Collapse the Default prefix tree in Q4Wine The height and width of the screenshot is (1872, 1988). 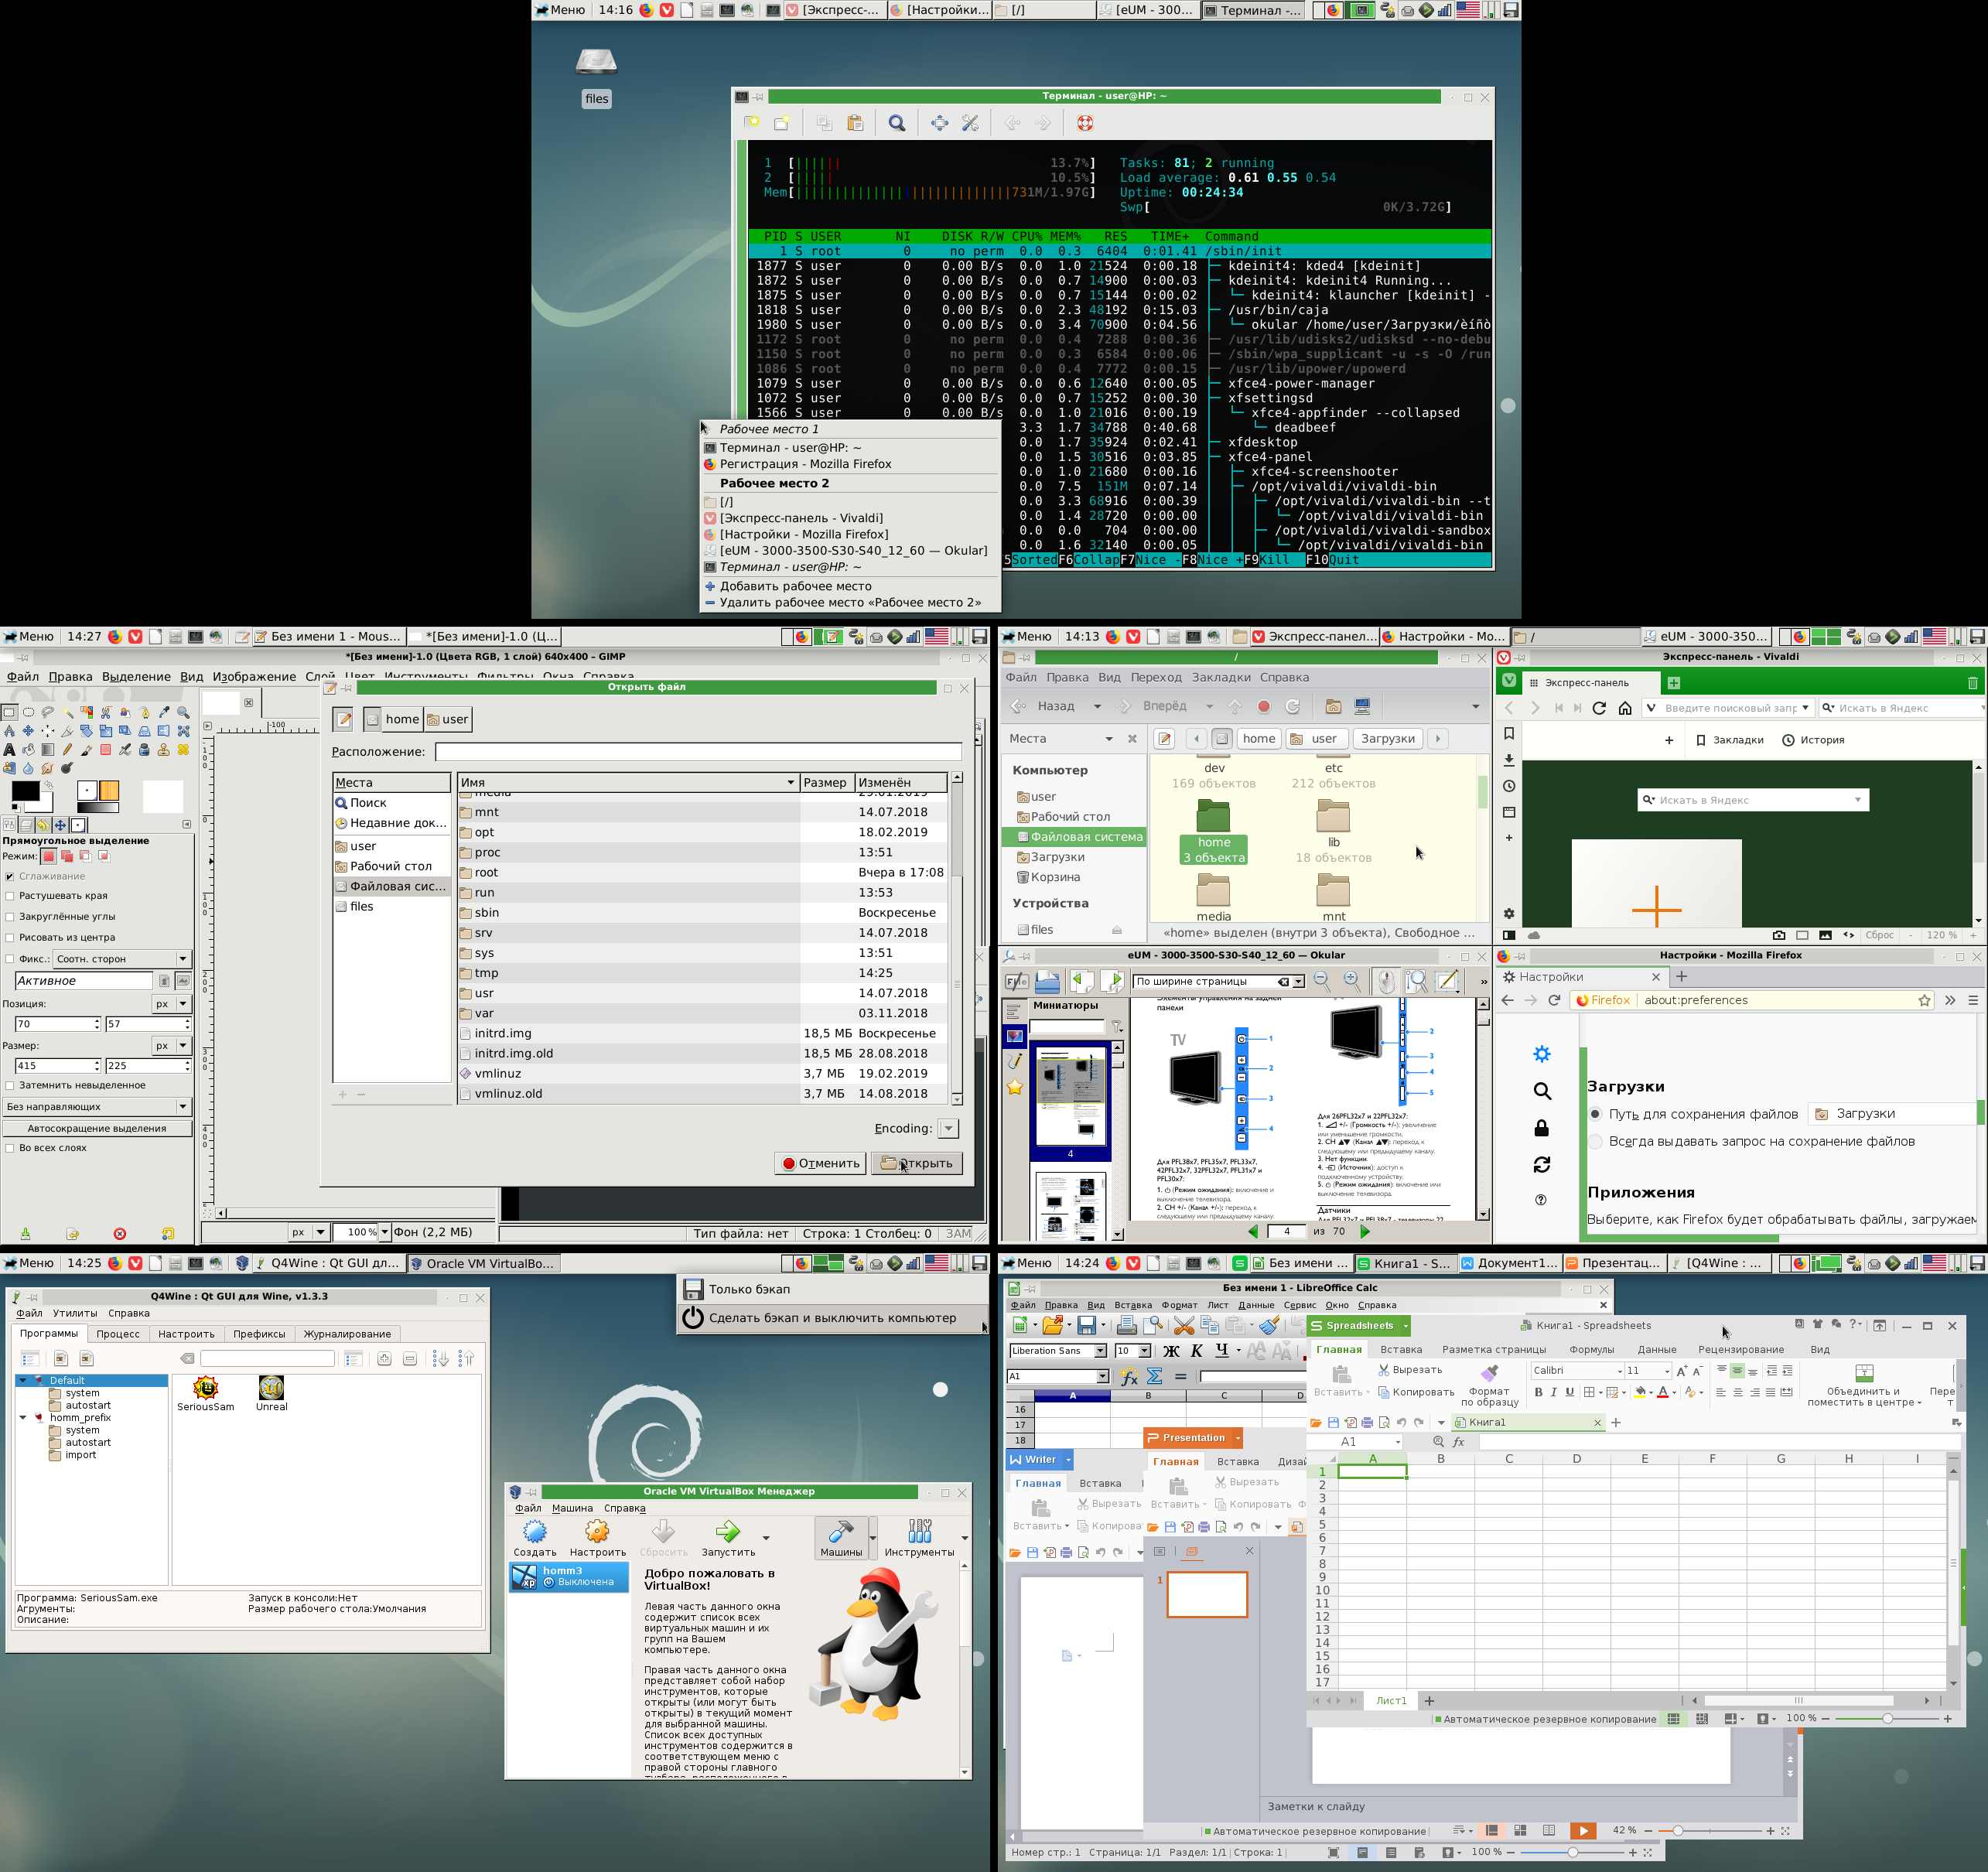tap(23, 1380)
